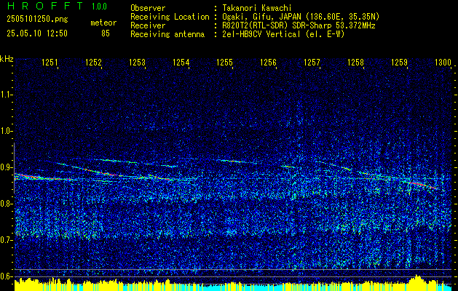Viewport: 458px width, 291px height.
Task: Click the HROFFT program title
Action: (44, 6)
